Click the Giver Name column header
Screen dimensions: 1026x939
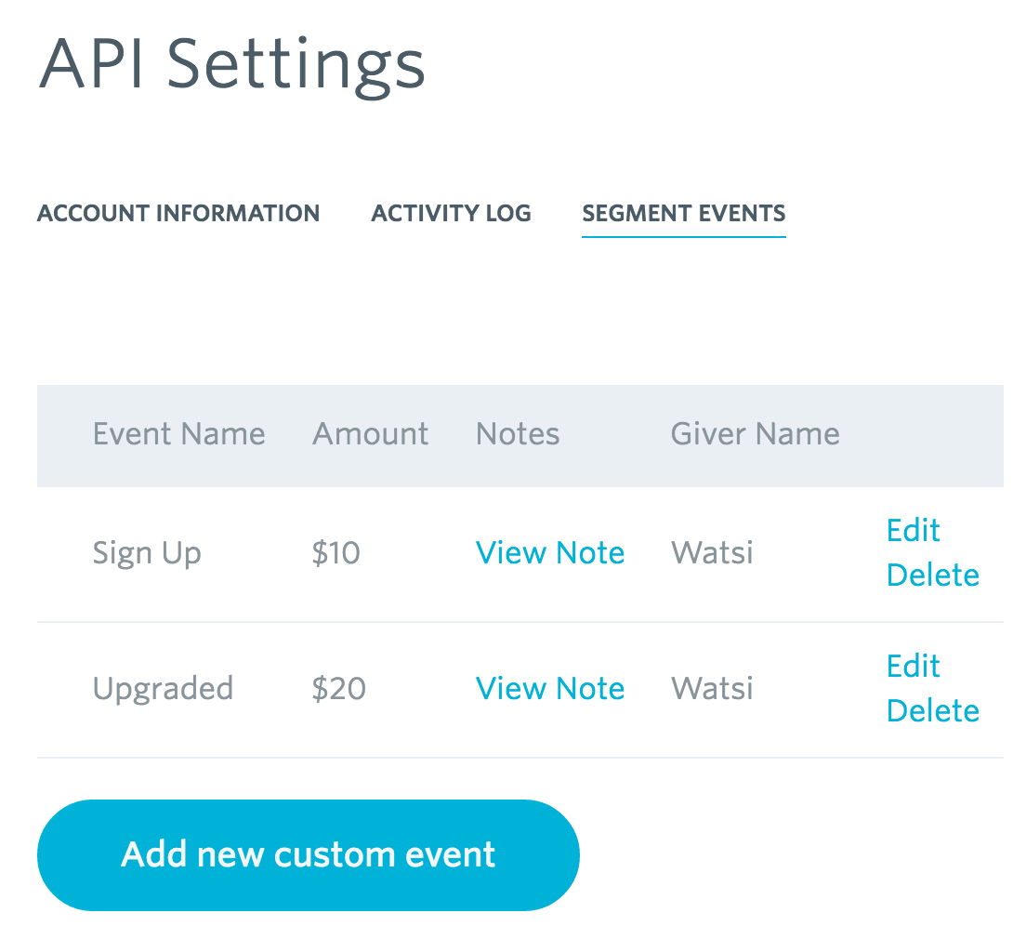(x=755, y=434)
